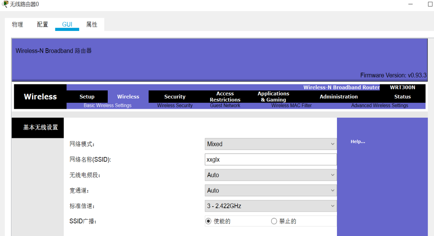
Task: Select the 禁止的 SSID broadcast radio button
Action: pos(274,221)
